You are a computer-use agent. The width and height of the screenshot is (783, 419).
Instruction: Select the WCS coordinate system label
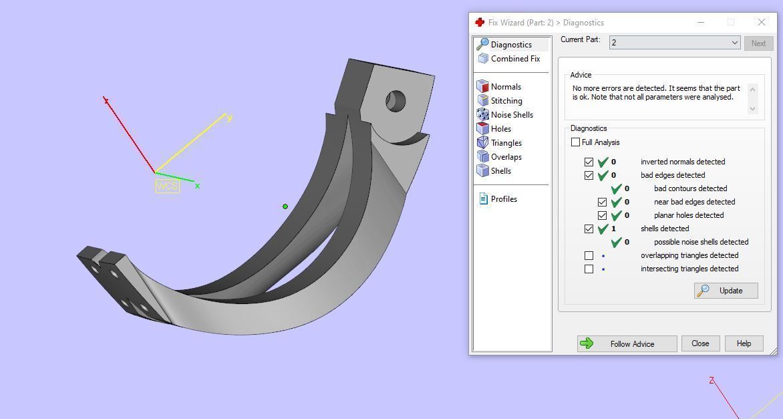pos(167,186)
